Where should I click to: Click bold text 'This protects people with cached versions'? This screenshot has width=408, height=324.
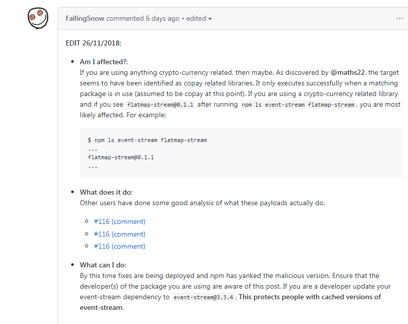[310, 297]
